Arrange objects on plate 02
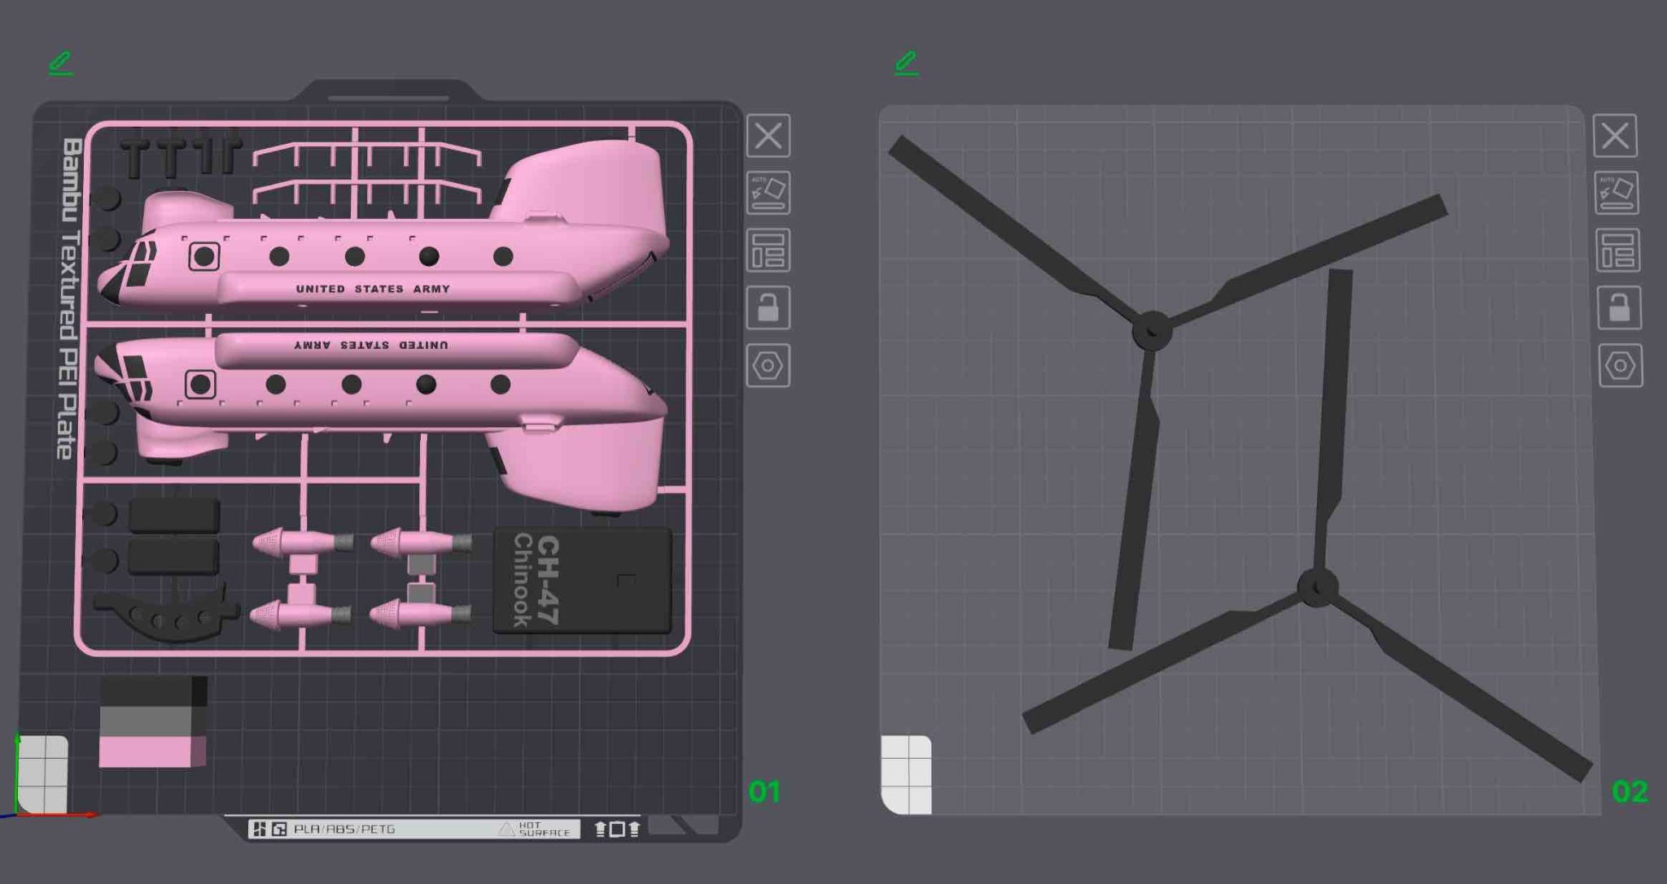 click(x=1618, y=250)
